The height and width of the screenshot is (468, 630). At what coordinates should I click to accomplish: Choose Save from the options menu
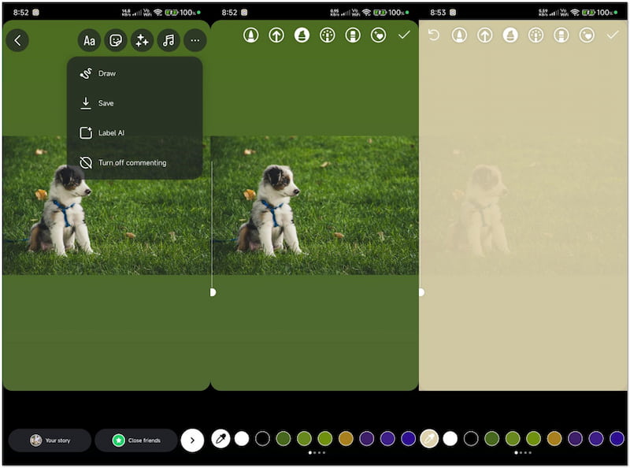(106, 103)
